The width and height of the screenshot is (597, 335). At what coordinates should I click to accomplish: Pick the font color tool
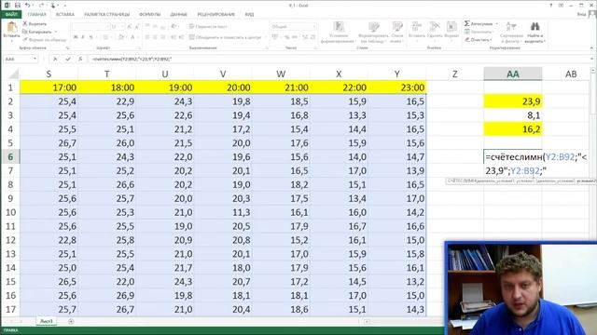[x=132, y=37]
